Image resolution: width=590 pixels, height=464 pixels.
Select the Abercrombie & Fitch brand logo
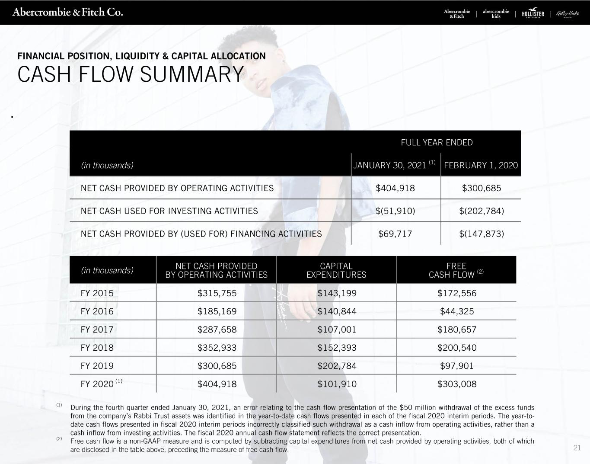457,13
